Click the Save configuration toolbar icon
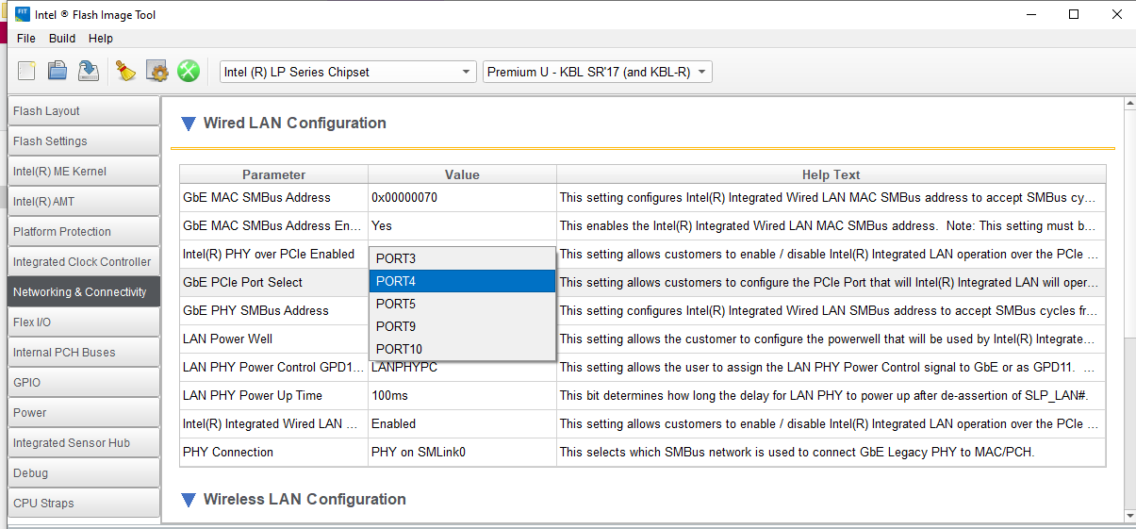Screen dimensions: 1136x529 pyautogui.click(x=89, y=71)
